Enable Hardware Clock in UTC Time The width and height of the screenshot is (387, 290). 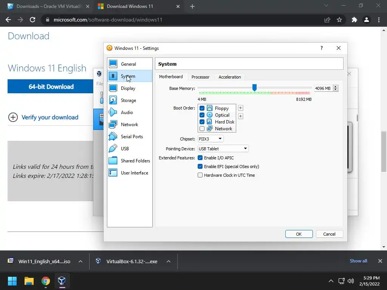tap(200, 175)
